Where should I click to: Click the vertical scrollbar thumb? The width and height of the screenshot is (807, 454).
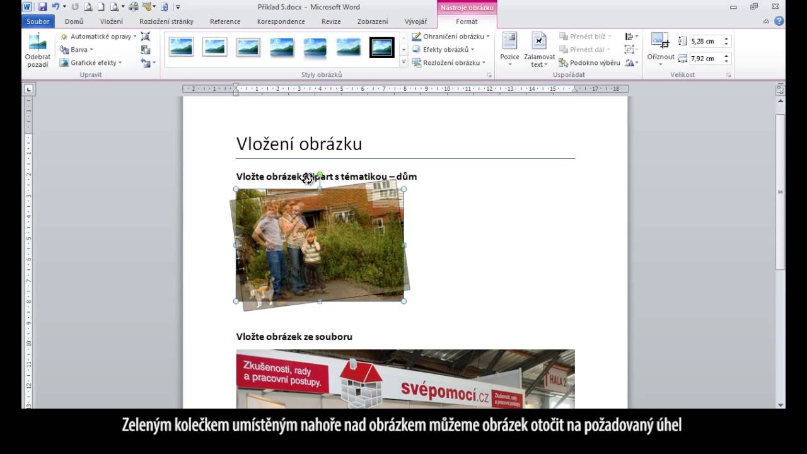coord(781,192)
